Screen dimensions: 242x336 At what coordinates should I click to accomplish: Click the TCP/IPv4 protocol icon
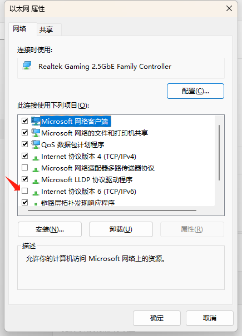click(36, 158)
